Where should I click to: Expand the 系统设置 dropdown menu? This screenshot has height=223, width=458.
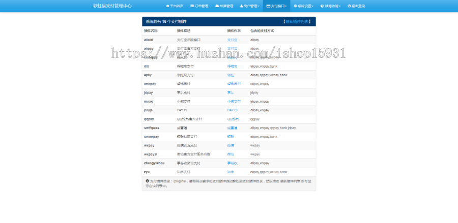(303, 6)
